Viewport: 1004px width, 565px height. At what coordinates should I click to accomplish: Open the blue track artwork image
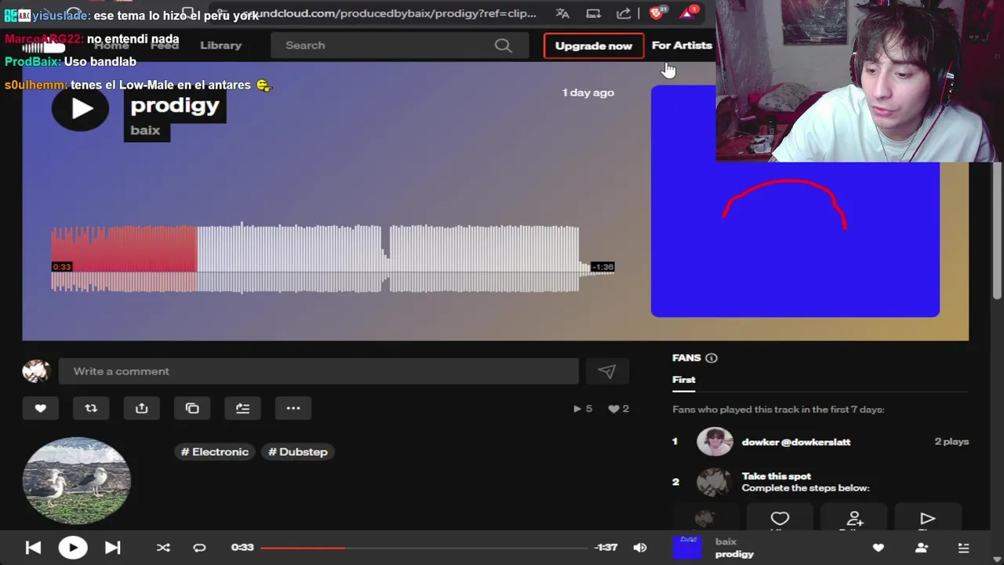point(795,201)
